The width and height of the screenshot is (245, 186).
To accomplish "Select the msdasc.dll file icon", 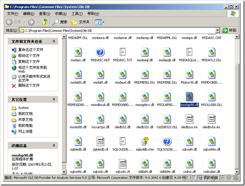I will click(x=78, y=52).
